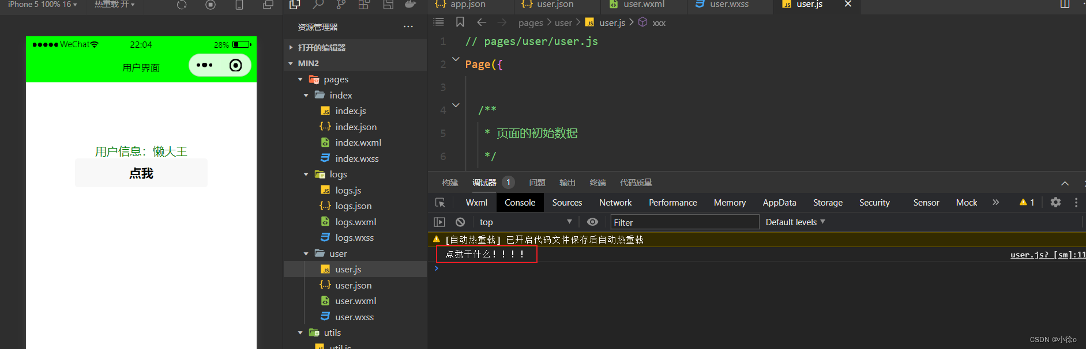The image size is (1086, 349).
Task: Collapse the pages folder
Action: pos(355,79)
